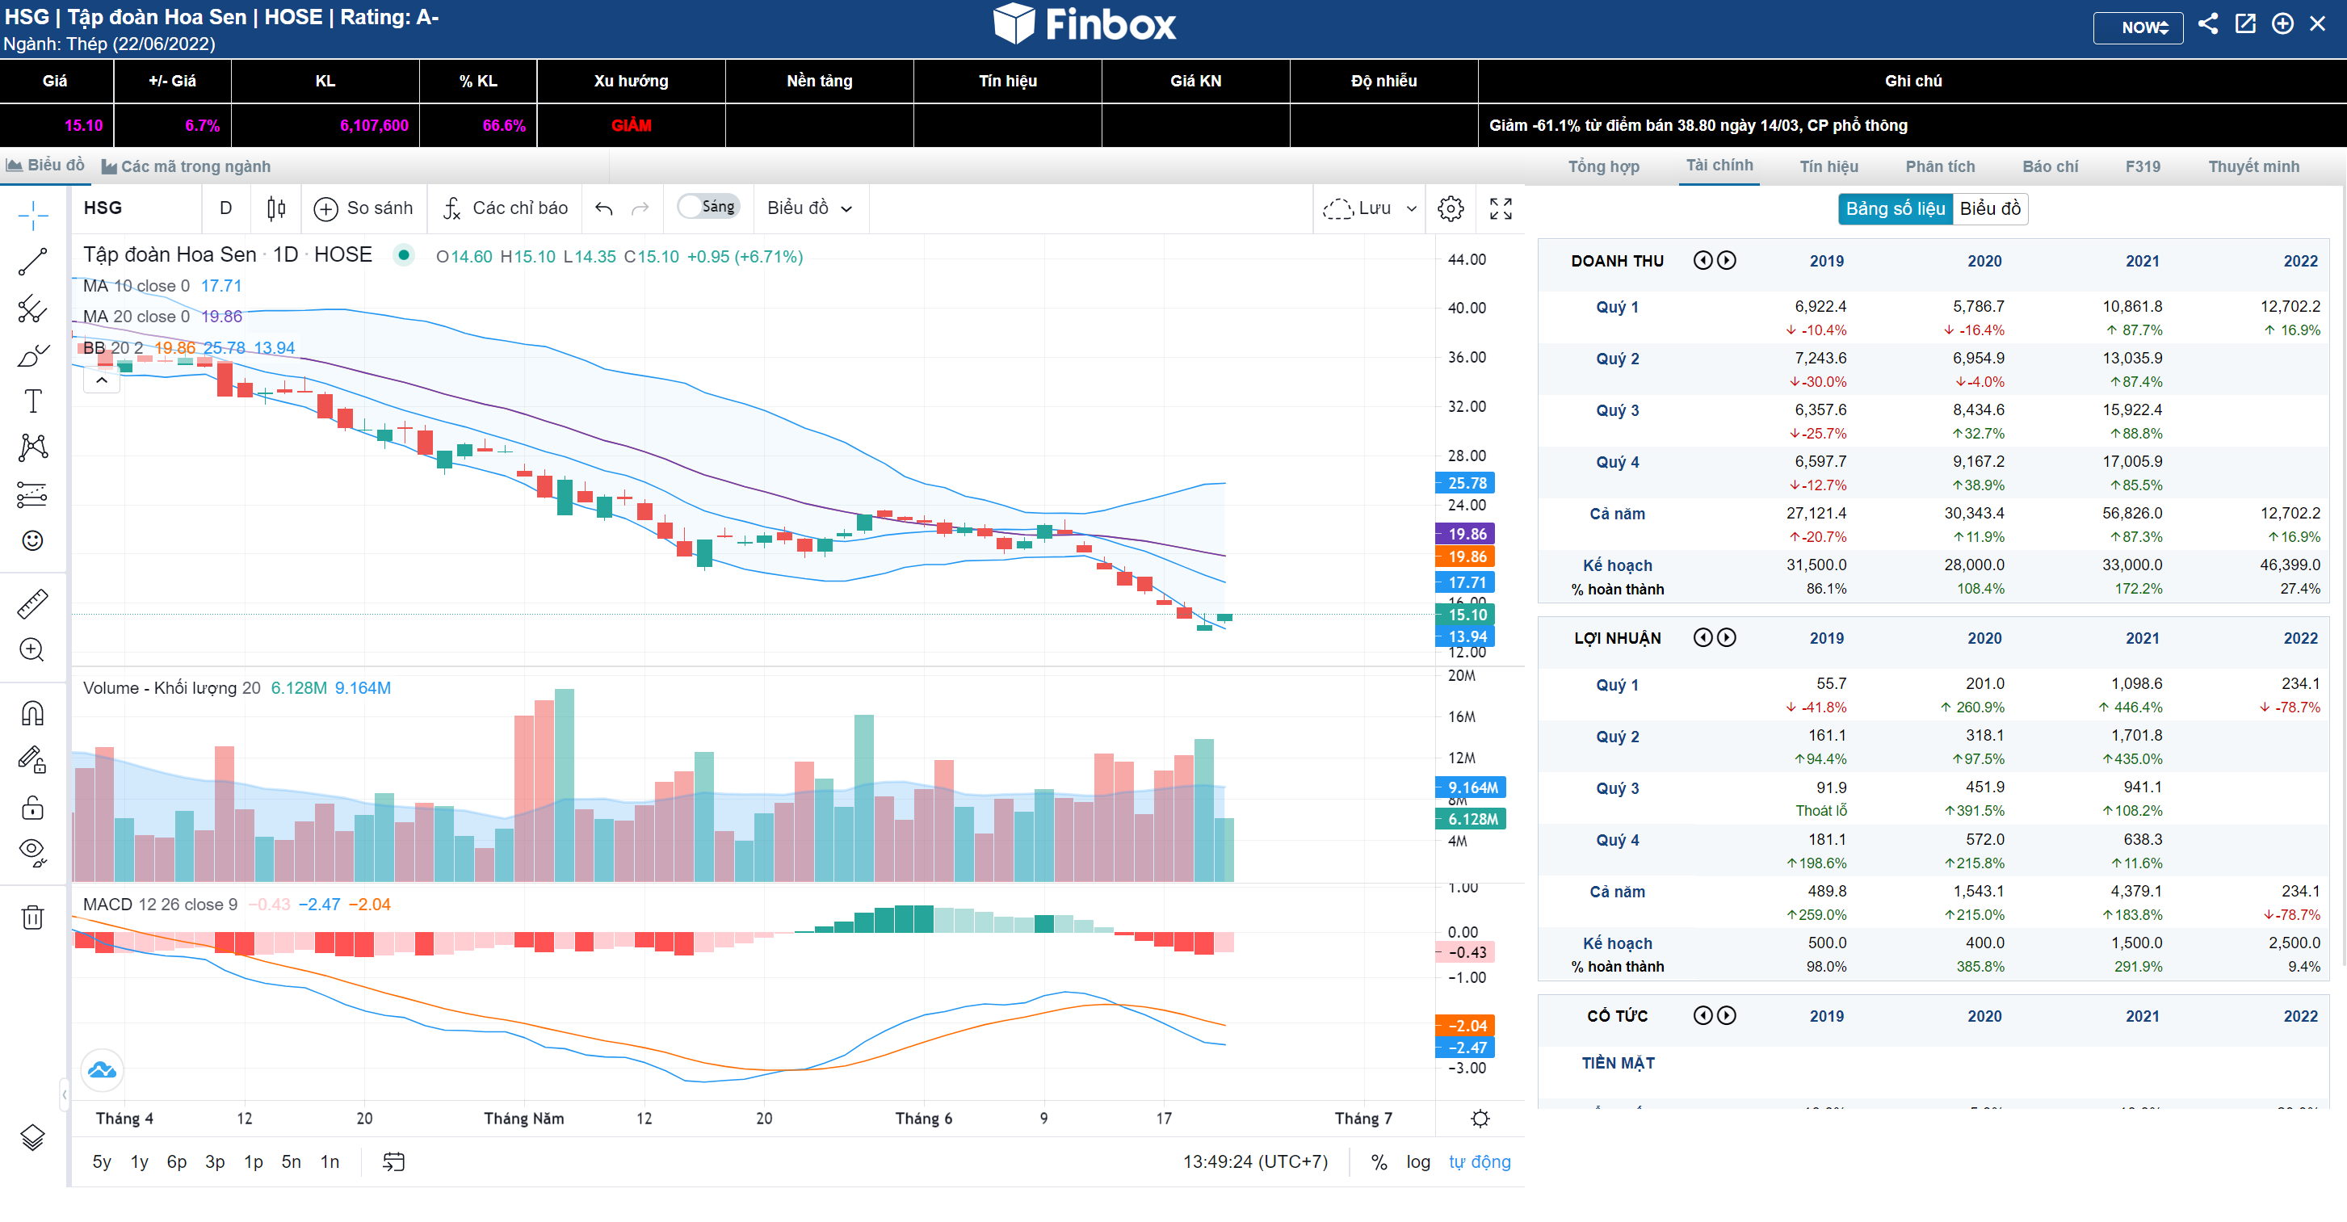Enter fullscreen chart mode

point(1500,208)
